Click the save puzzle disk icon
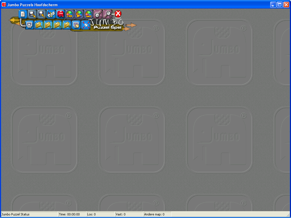Viewport: 291px width, 218px height. pos(32,14)
